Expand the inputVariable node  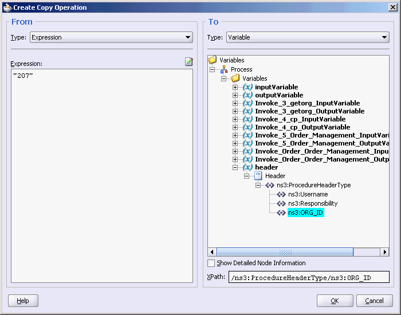235,87
